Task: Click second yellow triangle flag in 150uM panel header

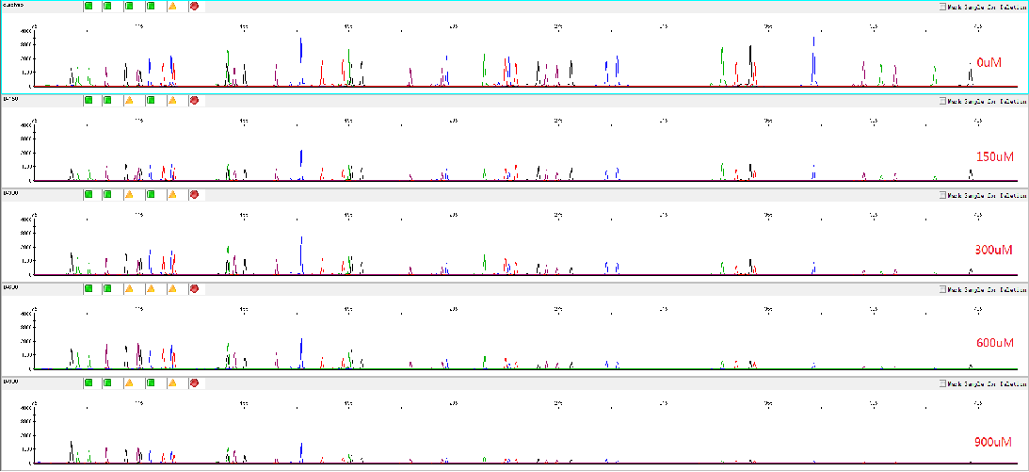Action: point(172,101)
